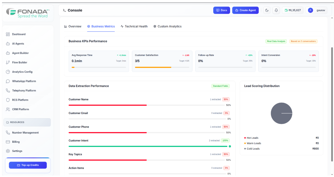334x177 pixels.
Task: Click the Customer Intent green check icon
Action: (230, 146)
